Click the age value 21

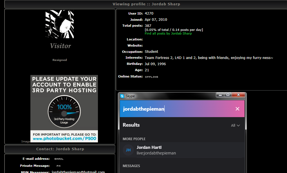[147, 70]
